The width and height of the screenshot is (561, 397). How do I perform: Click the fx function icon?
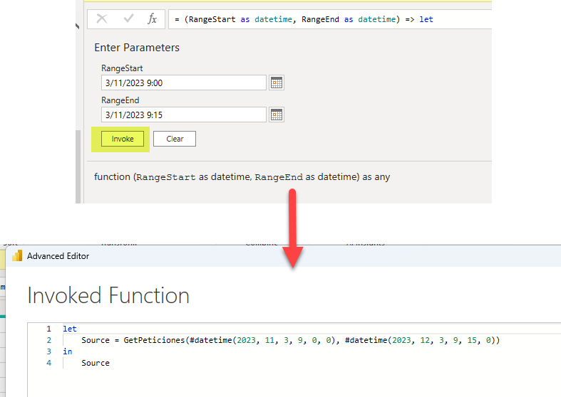point(152,19)
